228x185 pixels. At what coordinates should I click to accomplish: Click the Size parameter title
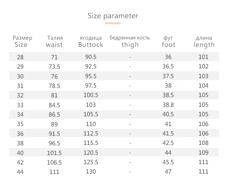coord(113,16)
